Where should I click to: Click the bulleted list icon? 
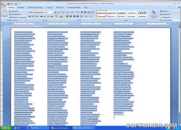(68, 12)
